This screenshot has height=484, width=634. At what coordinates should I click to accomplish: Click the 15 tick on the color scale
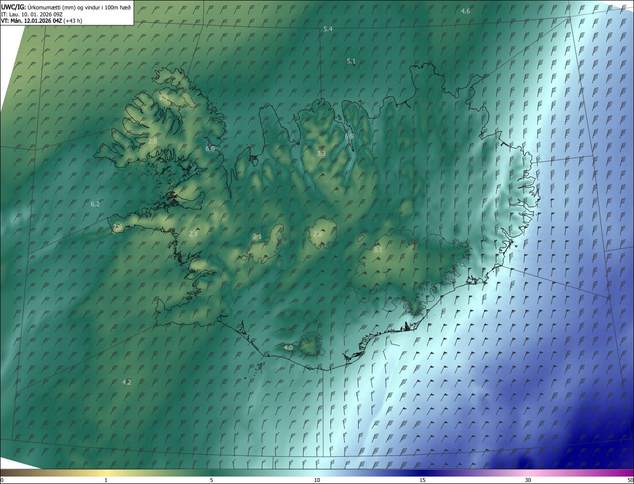423,481
